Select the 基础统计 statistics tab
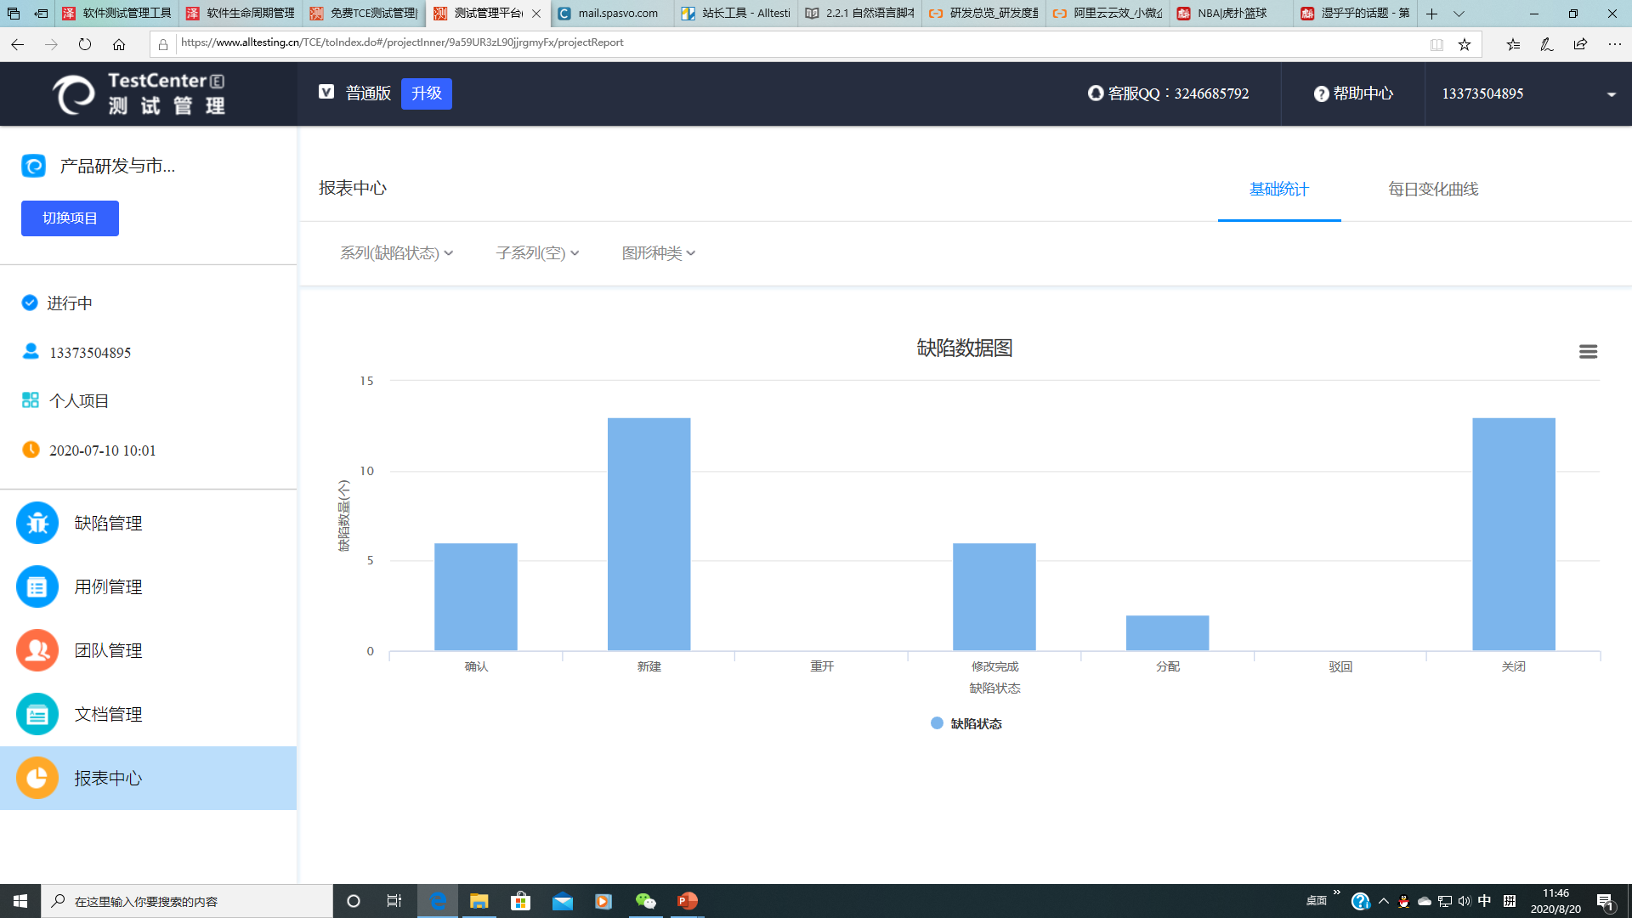1632x918 pixels. point(1278,189)
